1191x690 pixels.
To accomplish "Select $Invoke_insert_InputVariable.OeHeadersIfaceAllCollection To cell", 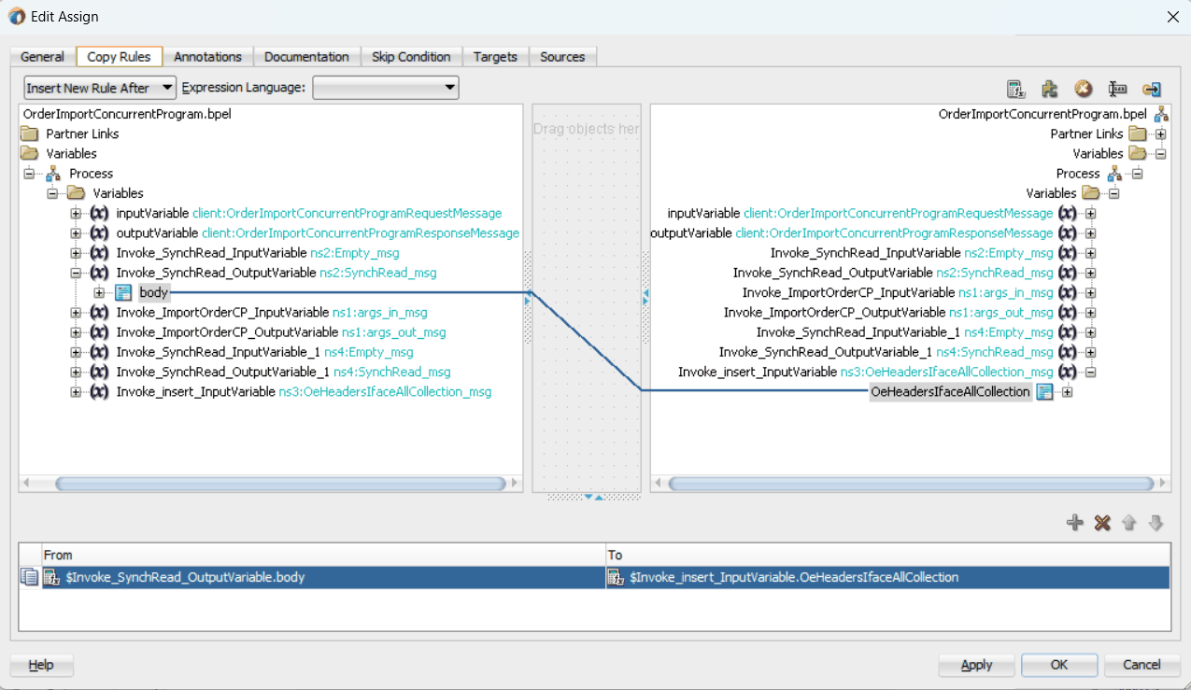I will (888, 578).
